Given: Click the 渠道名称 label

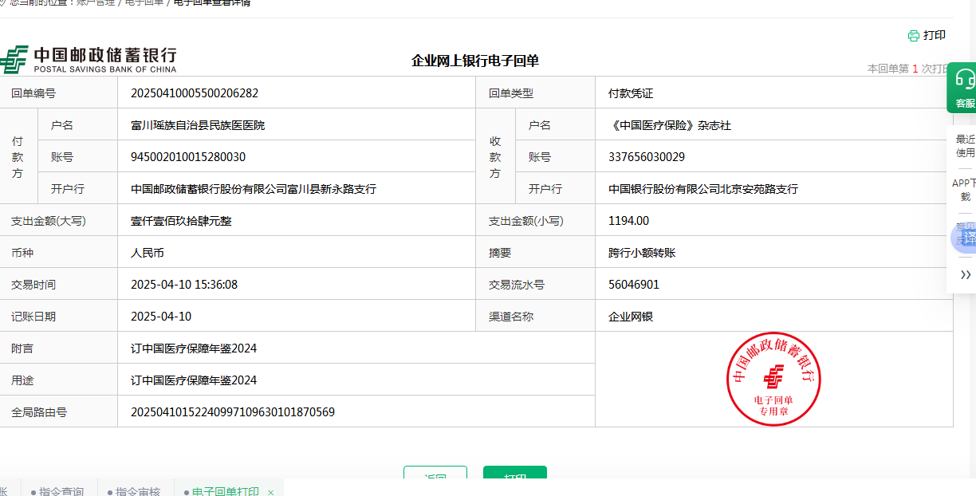Looking at the screenshot, I should (511, 317).
